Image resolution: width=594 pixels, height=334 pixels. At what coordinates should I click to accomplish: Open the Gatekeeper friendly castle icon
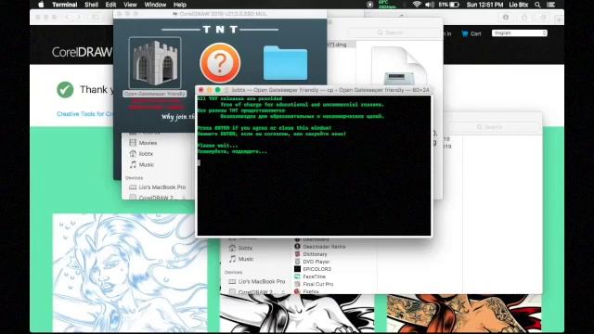click(x=155, y=63)
